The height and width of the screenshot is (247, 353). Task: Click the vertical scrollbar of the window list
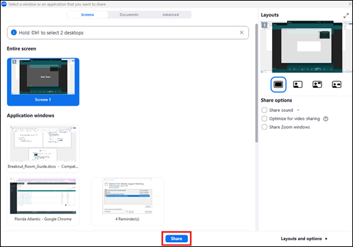pyautogui.click(x=256, y=82)
